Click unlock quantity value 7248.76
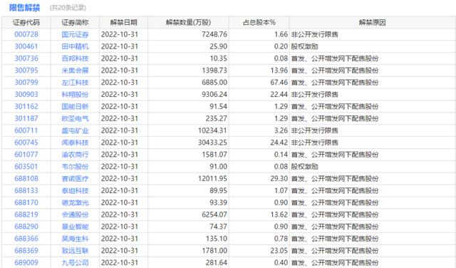The height and width of the screenshot is (268, 456). point(214,34)
